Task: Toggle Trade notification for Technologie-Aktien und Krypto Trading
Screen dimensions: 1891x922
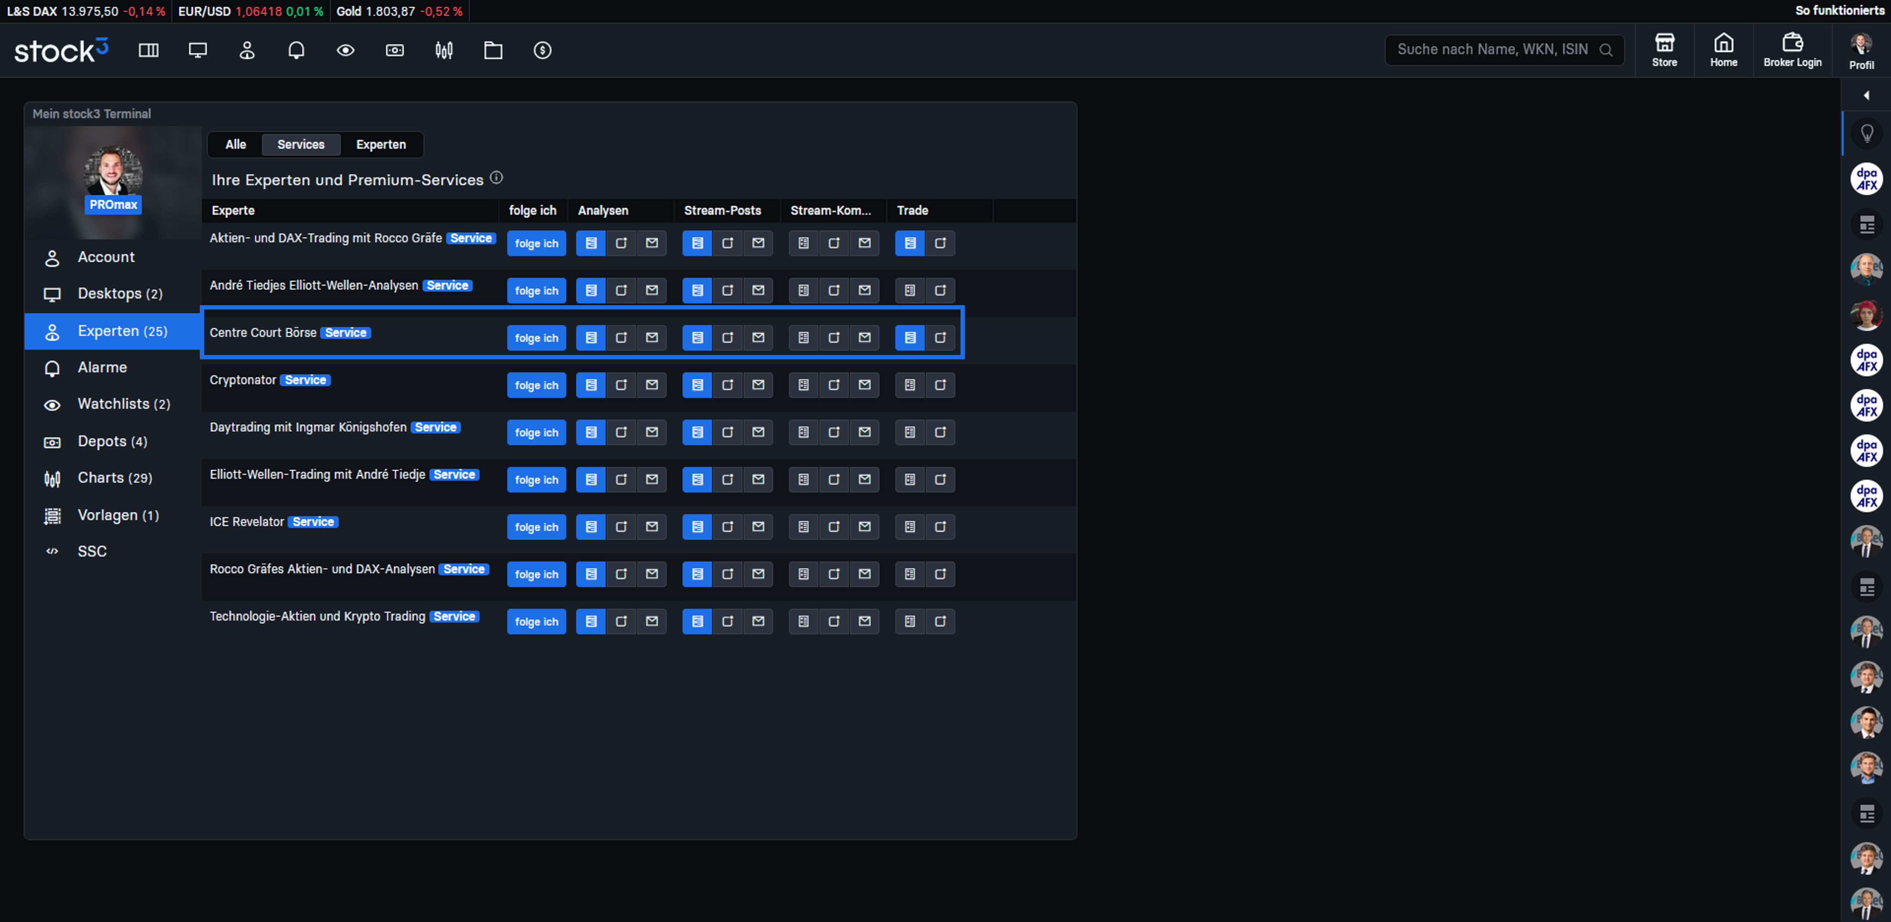Action: pos(940,622)
